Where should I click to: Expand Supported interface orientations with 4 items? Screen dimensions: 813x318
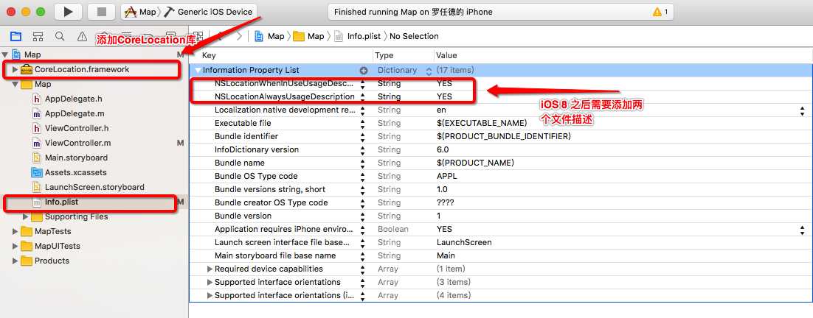point(210,295)
